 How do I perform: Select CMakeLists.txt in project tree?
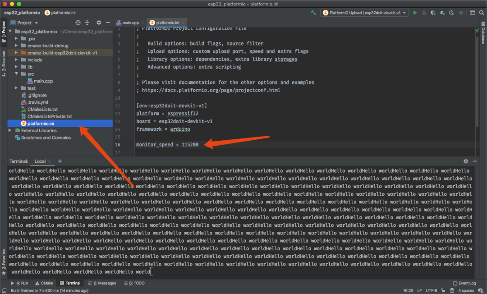pyautogui.click(x=42, y=109)
